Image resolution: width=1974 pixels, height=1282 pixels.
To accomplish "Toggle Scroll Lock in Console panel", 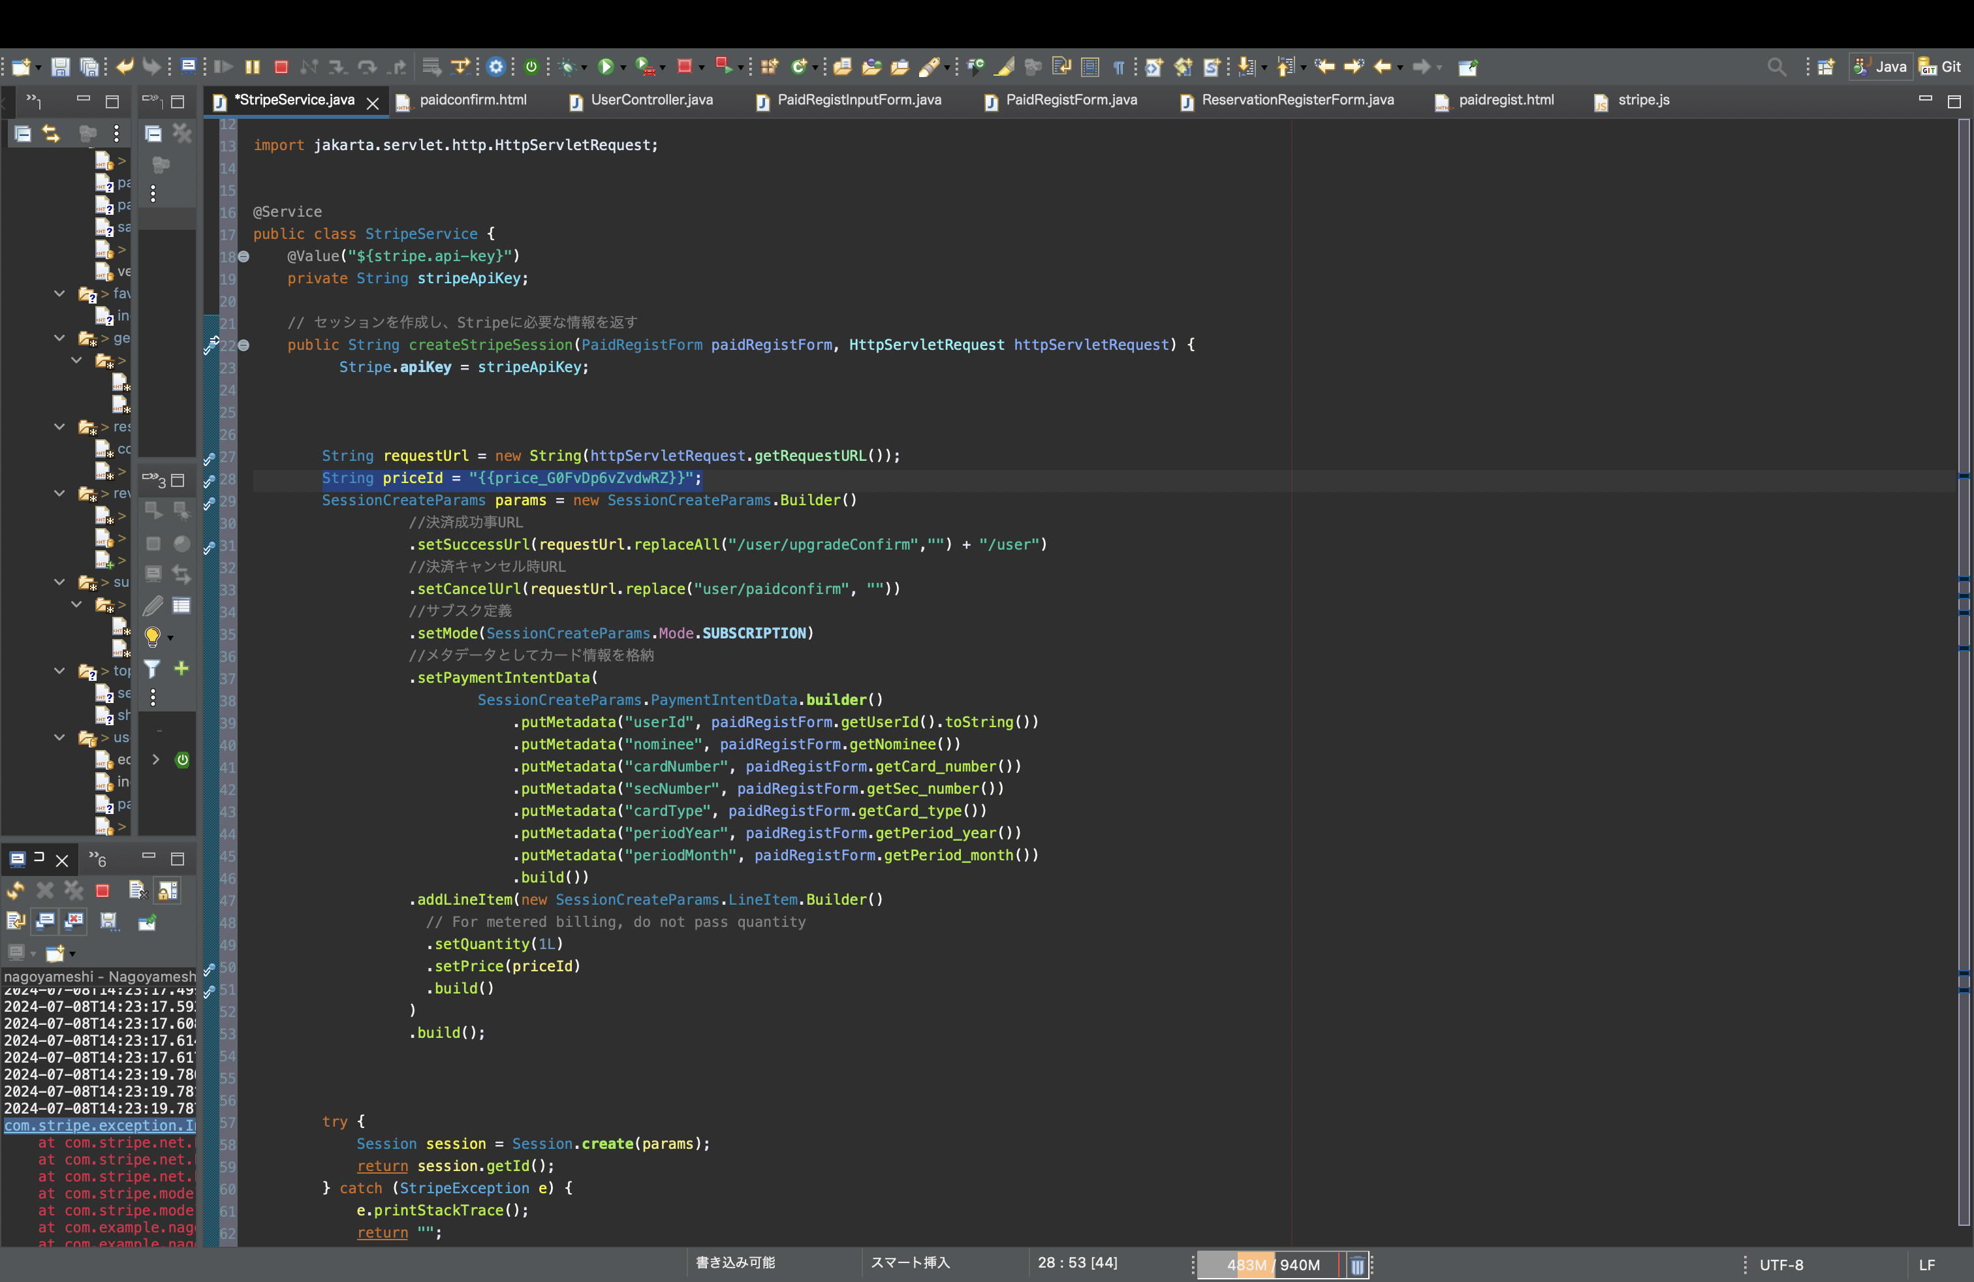I will click(168, 890).
